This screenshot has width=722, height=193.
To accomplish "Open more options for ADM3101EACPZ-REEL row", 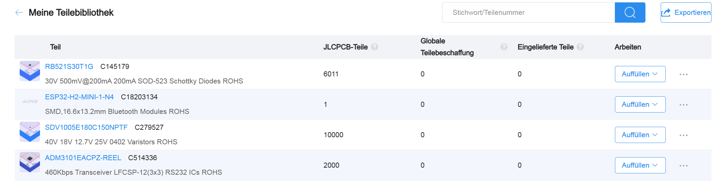I will point(683,166).
